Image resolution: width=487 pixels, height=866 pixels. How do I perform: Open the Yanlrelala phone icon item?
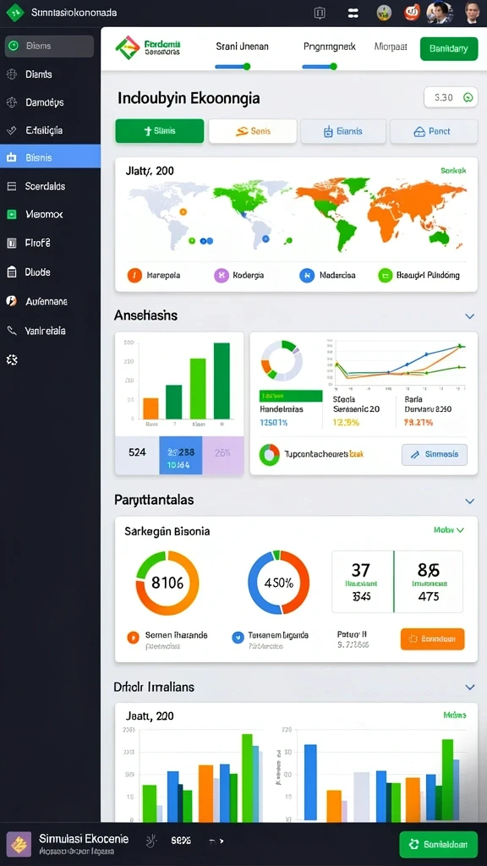tap(12, 331)
